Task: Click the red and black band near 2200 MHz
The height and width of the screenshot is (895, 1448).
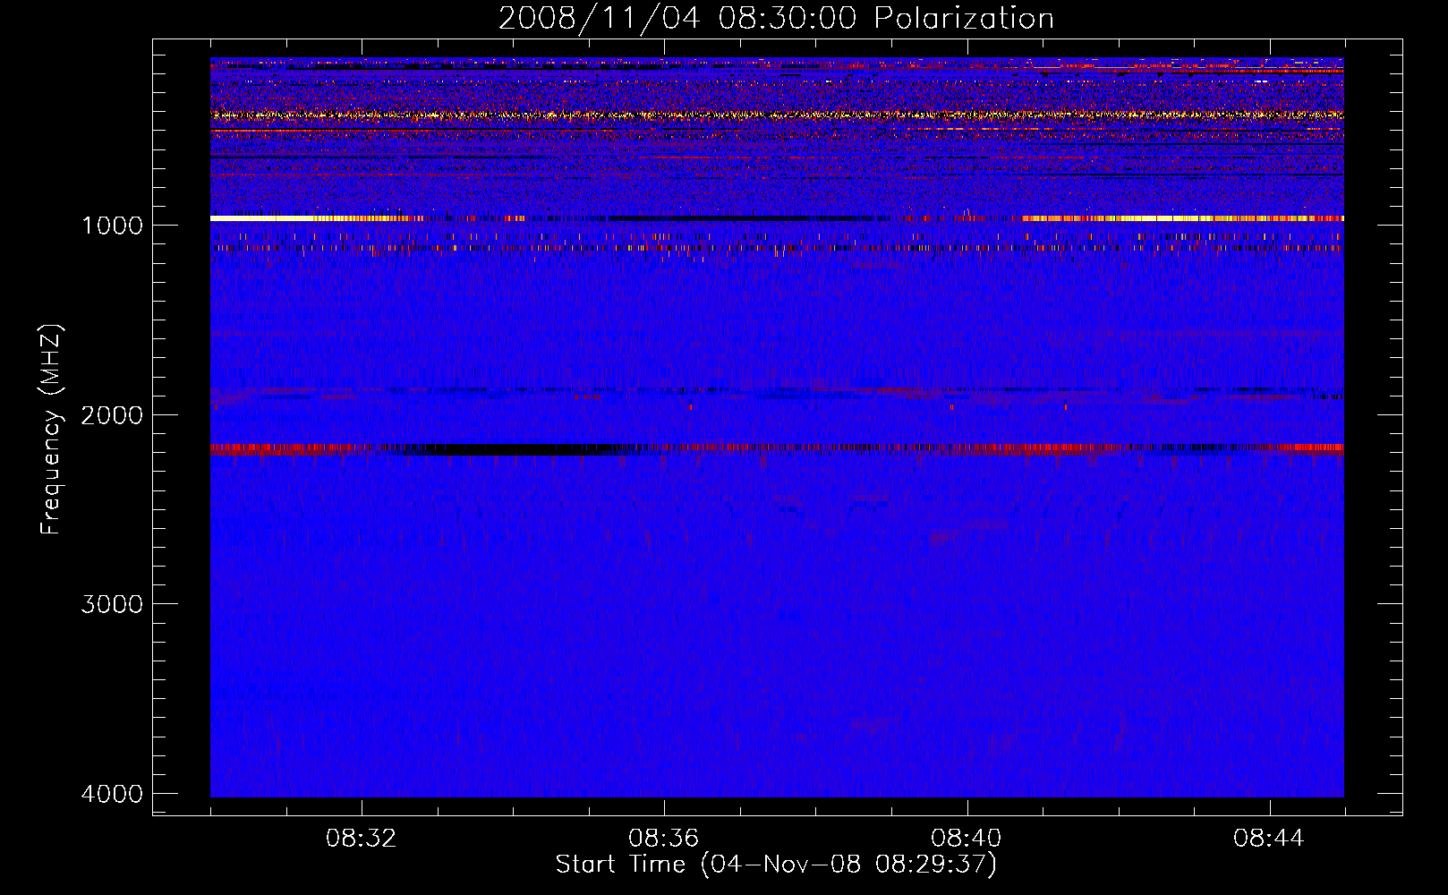Action: (x=777, y=449)
